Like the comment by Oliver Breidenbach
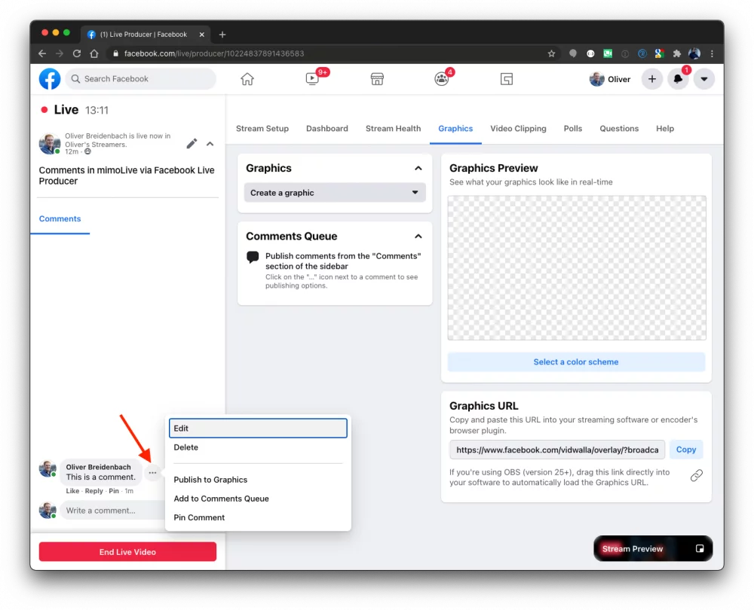 tap(72, 491)
